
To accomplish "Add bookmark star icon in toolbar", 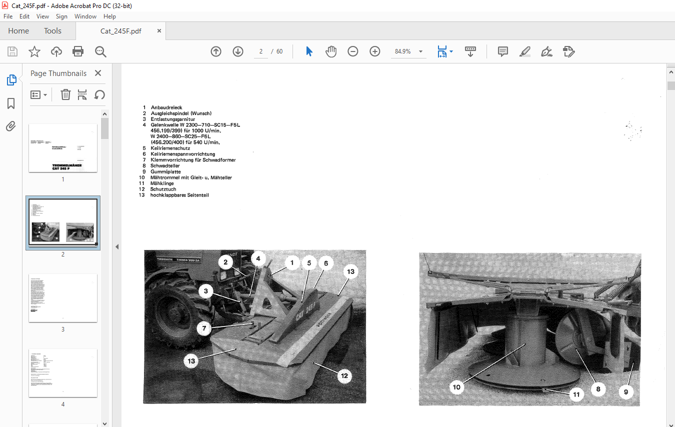I will [x=34, y=51].
